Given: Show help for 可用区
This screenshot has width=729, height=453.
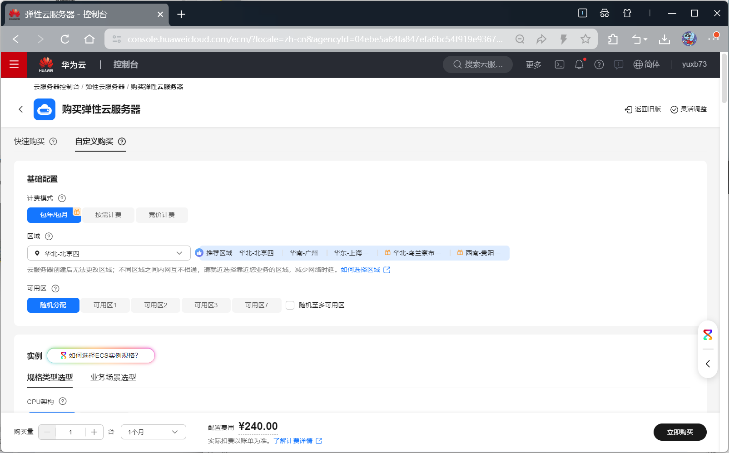Looking at the screenshot, I should 55,289.
